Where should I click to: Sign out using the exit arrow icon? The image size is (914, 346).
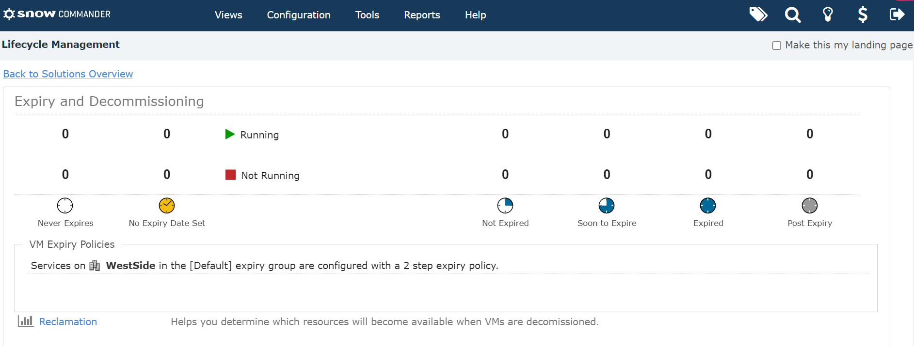click(x=897, y=15)
